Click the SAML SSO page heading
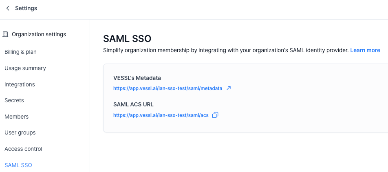 [127, 39]
